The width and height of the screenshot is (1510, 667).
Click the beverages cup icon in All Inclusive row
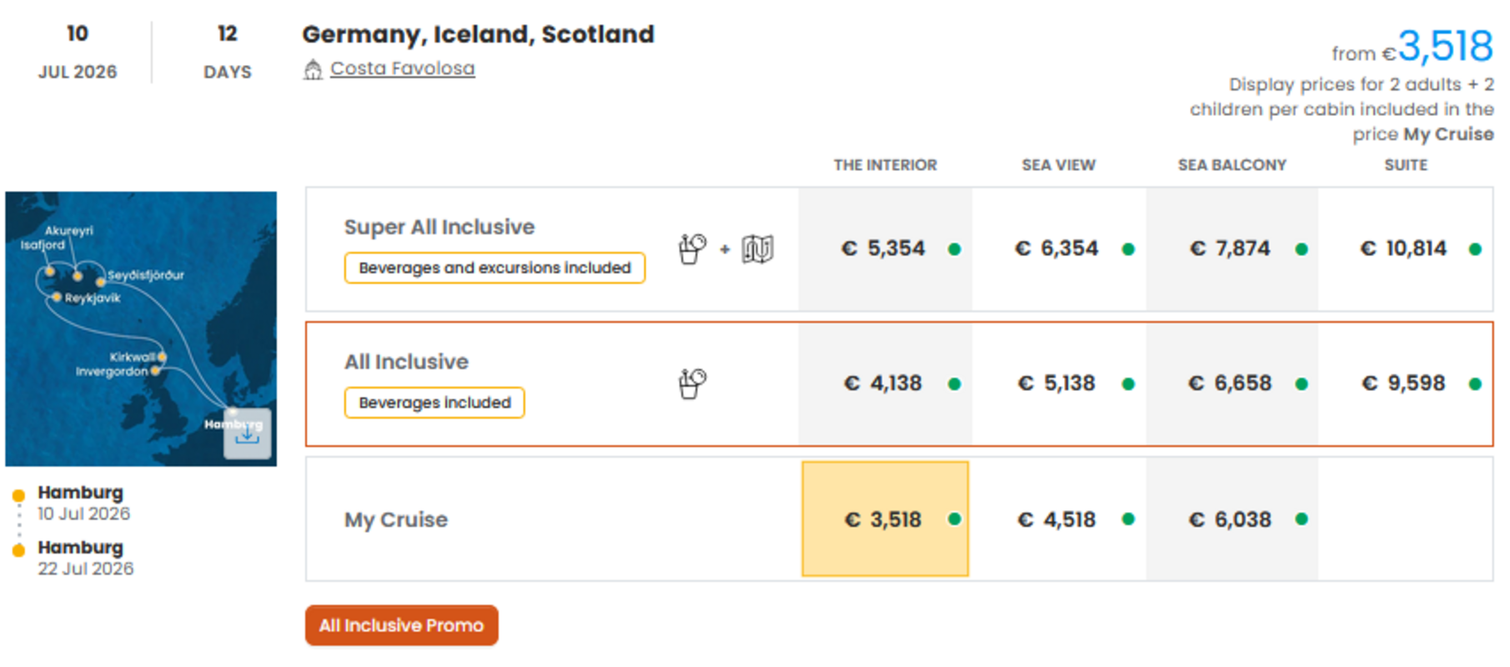coord(691,384)
